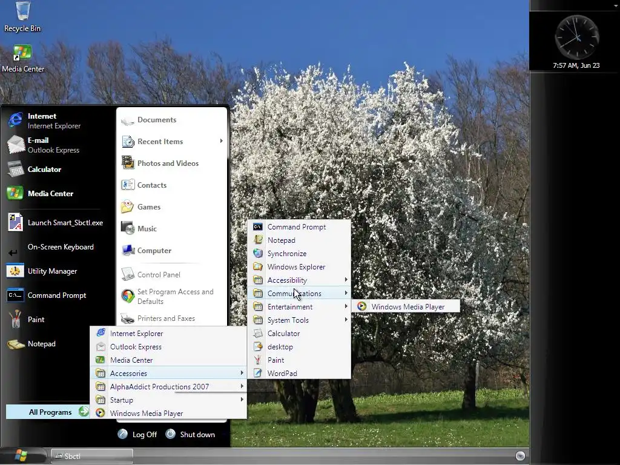Expand the Startup folder submenu arrow

pyautogui.click(x=242, y=400)
